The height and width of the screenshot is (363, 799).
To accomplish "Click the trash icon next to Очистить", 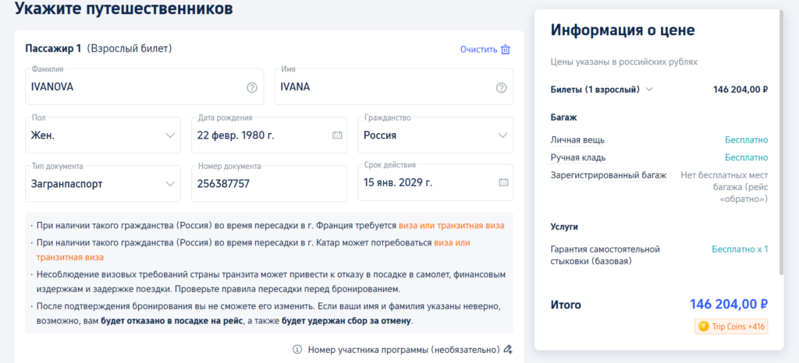I will (x=506, y=49).
